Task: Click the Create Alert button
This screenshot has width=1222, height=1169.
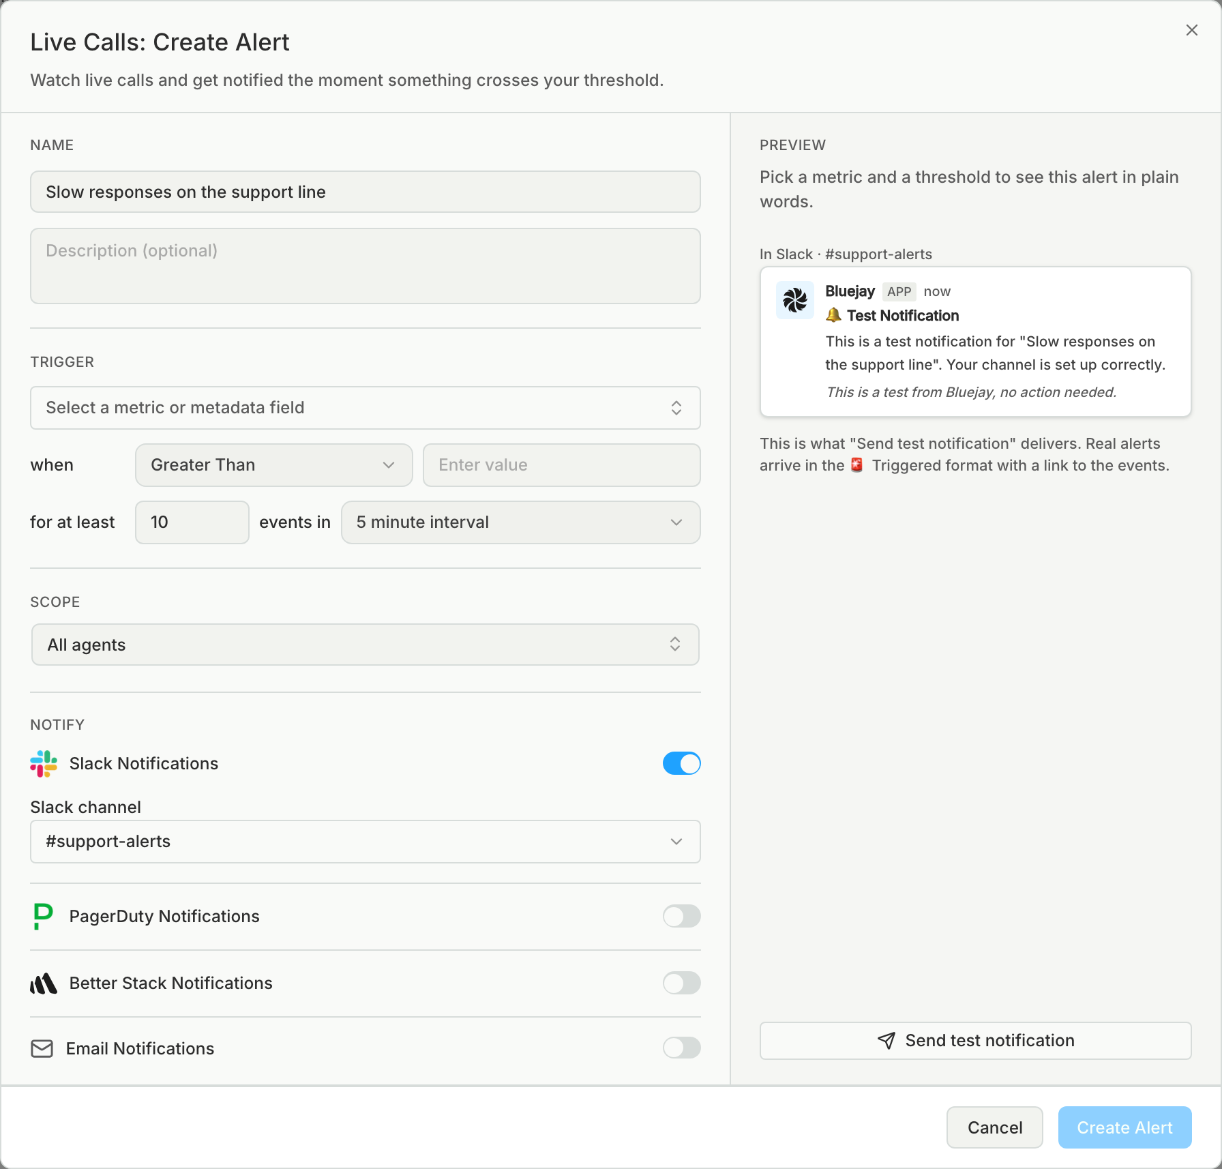Action: pos(1125,1127)
